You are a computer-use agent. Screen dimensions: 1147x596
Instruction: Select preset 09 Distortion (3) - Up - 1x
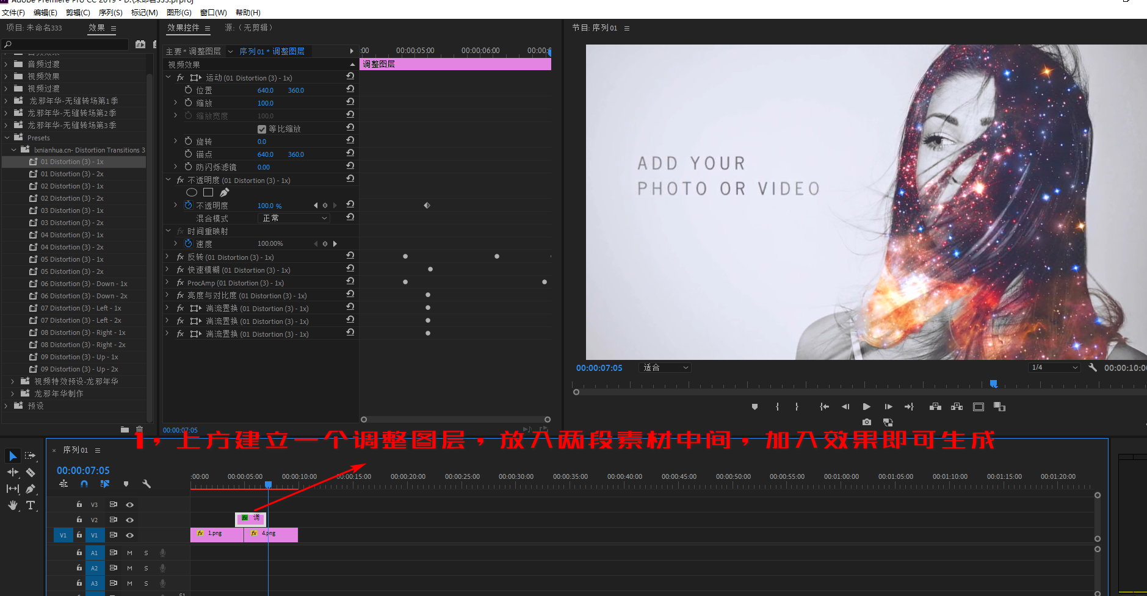tap(79, 357)
